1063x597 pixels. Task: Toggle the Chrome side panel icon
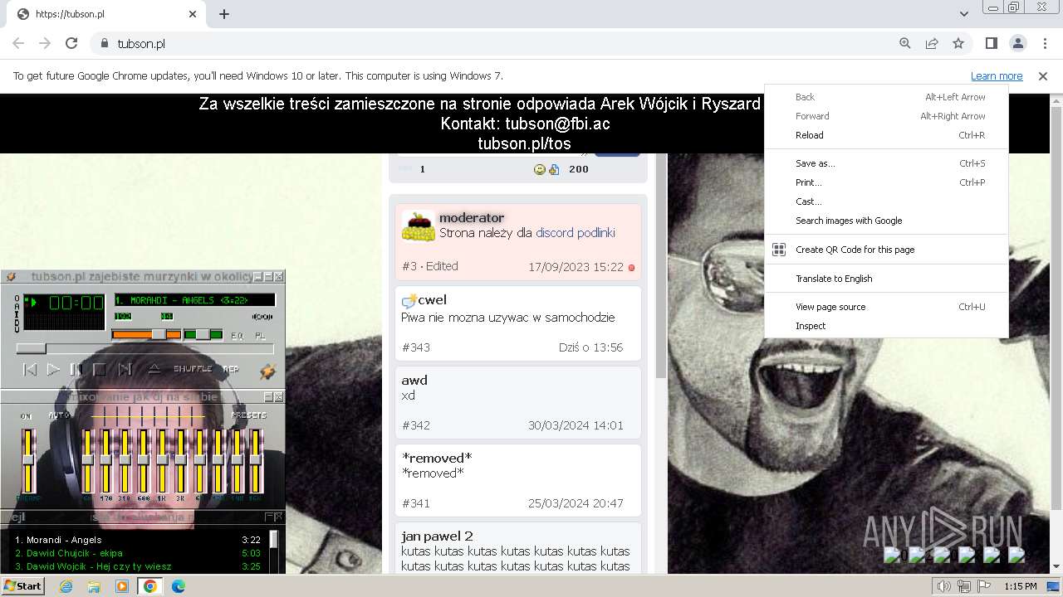pos(992,43)
